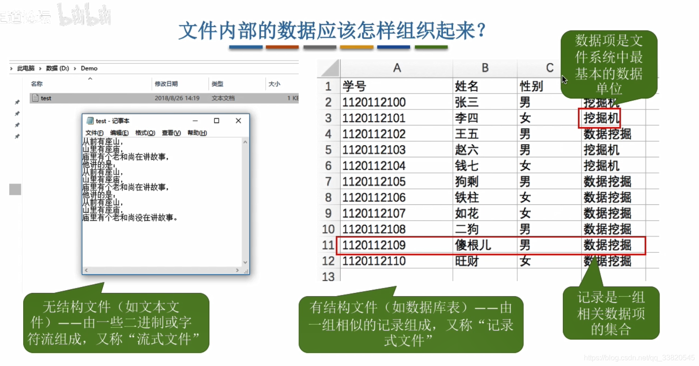Select spreadsheet row 11 header
Viewport: 699px width, 366px height.
(329, 245)
